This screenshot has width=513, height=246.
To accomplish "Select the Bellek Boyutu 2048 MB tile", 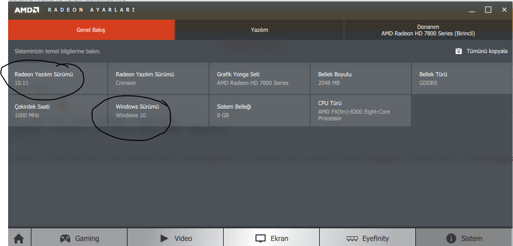I will click(361, 78).
